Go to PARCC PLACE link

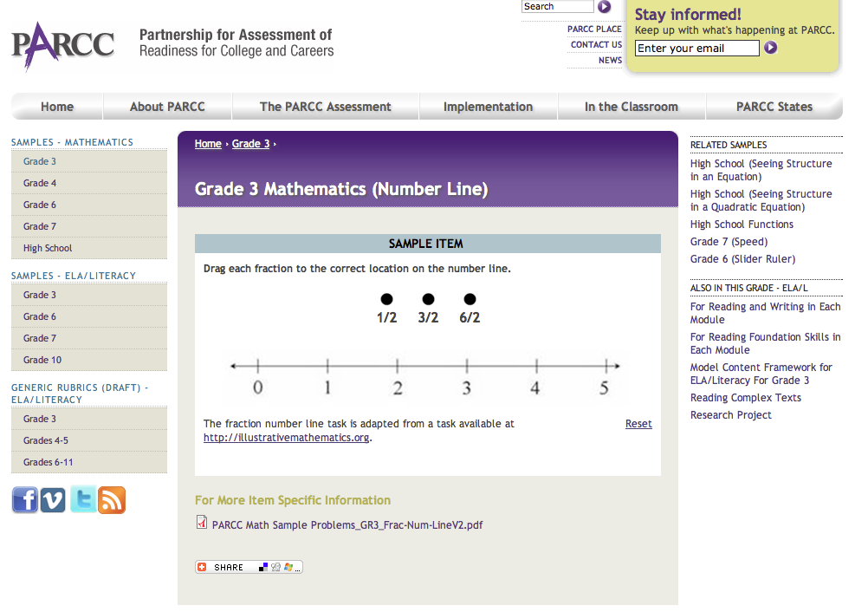pyautogui.click(x=594, y=29)
